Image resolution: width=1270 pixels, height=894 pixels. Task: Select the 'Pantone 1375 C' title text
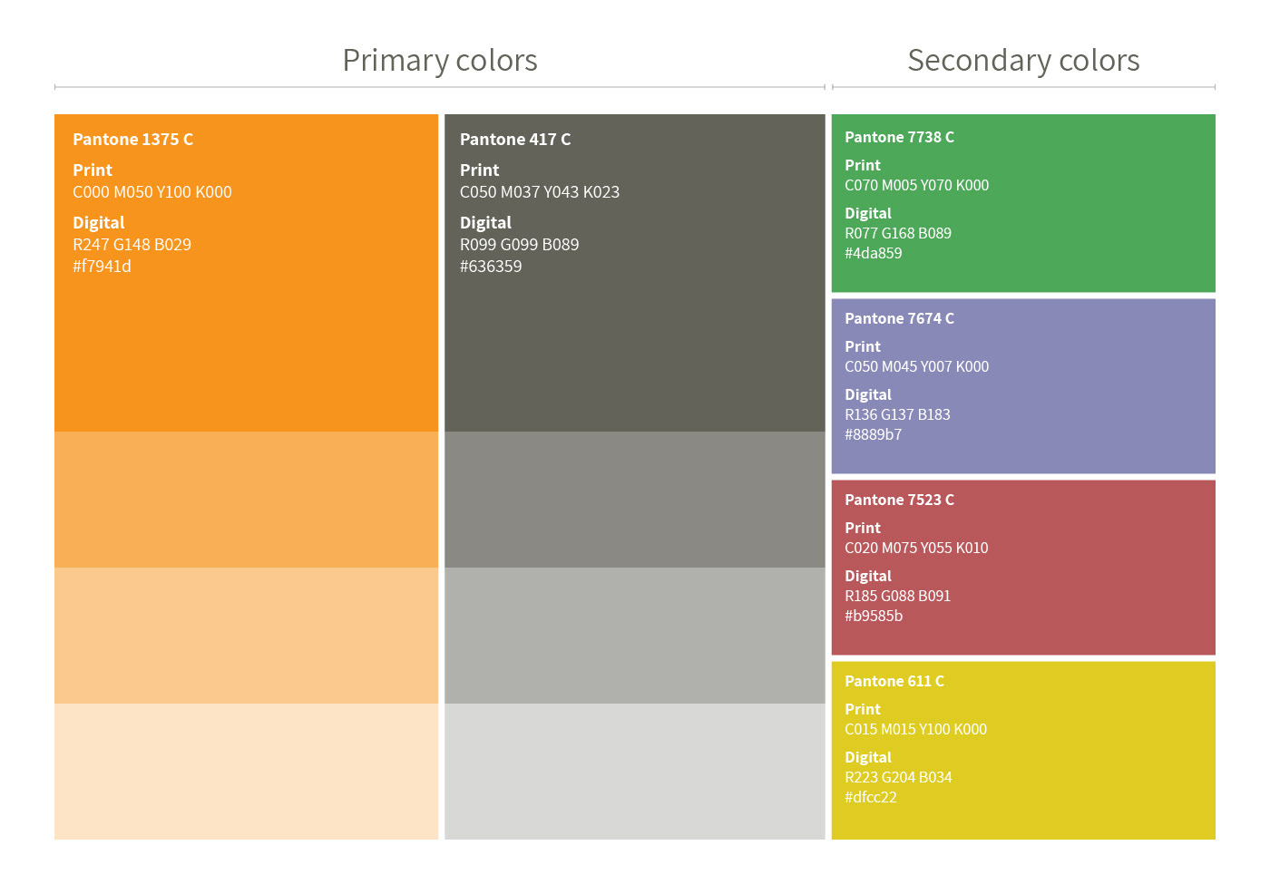tap(133, 140)
